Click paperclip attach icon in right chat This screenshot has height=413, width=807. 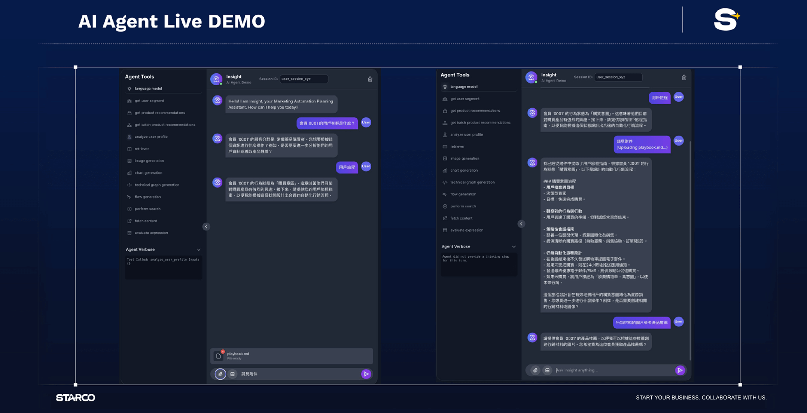(535, 370)
